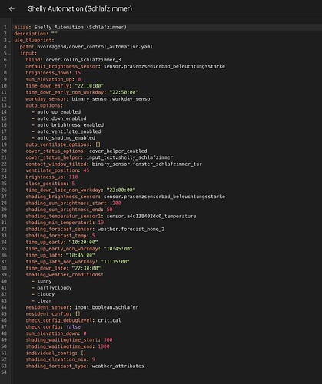Click the clear weather condition entry

[x=45, y=301]
